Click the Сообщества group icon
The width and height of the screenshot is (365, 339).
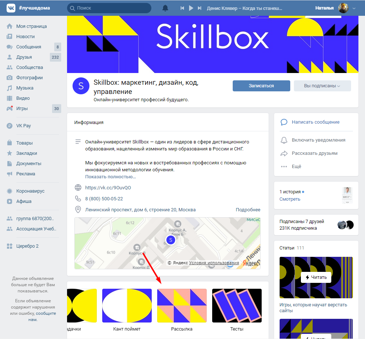pos(10,68)
